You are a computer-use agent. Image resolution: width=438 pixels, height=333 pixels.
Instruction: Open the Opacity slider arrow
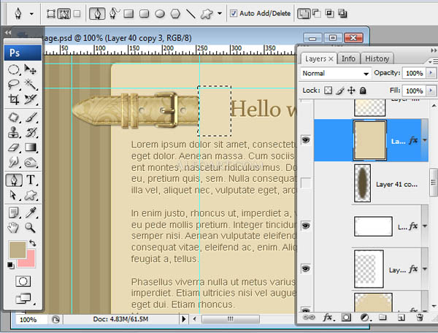(x=431, y=73)
